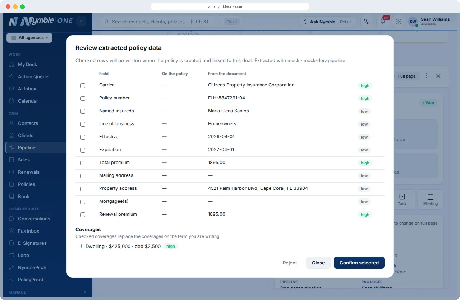
Task: Open the Calendar page
Action: [28, 101]
